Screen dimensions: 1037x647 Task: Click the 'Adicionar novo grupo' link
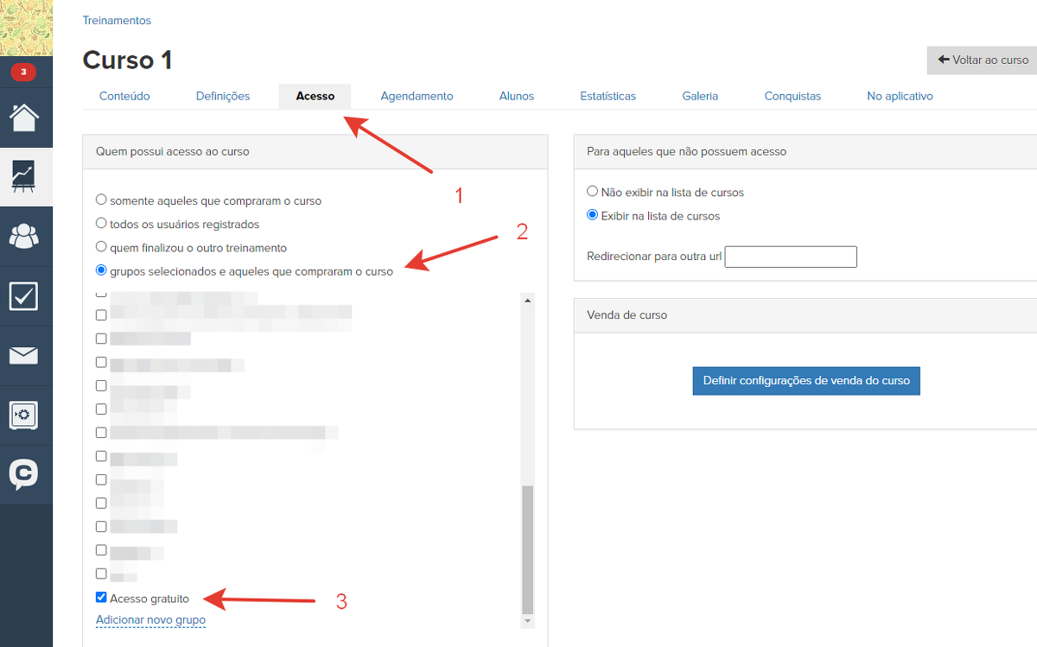(x=150, y=619)
